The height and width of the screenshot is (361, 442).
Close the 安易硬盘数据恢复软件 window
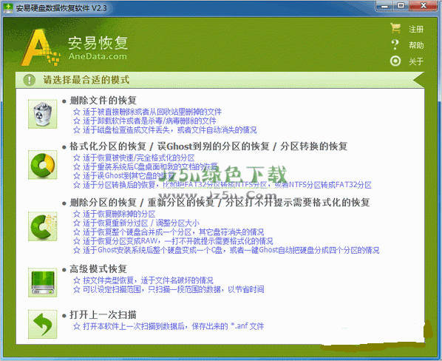click(423, 5)
